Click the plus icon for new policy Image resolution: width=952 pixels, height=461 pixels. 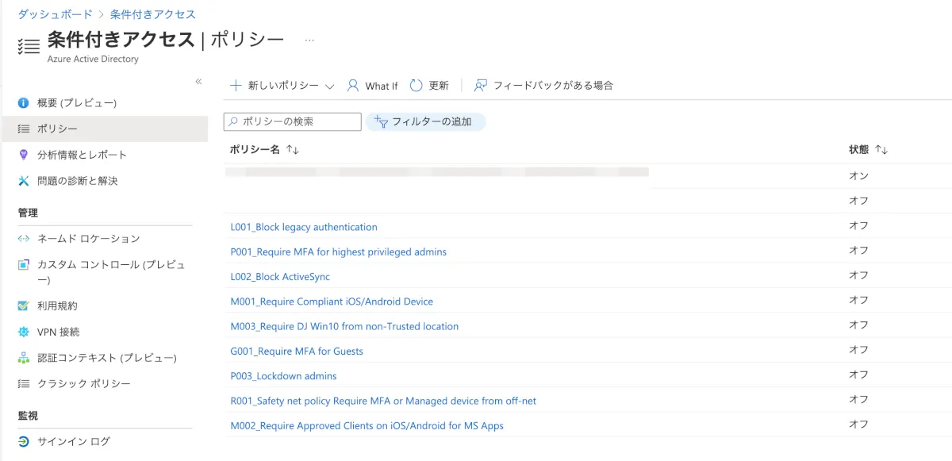tap(236, 86)
